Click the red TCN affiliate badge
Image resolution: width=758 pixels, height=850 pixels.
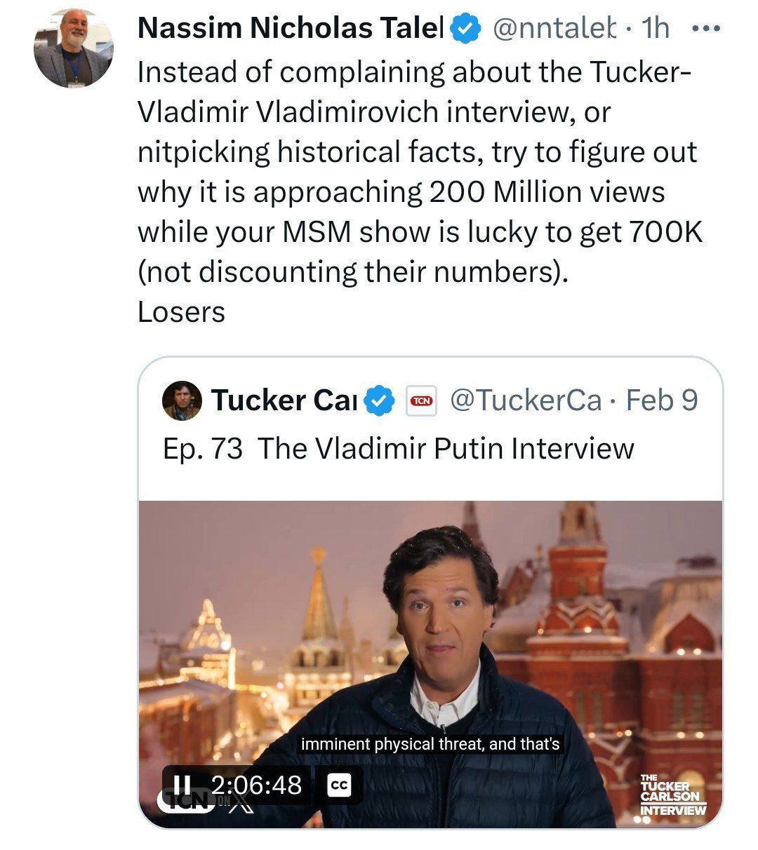point(421,400)
